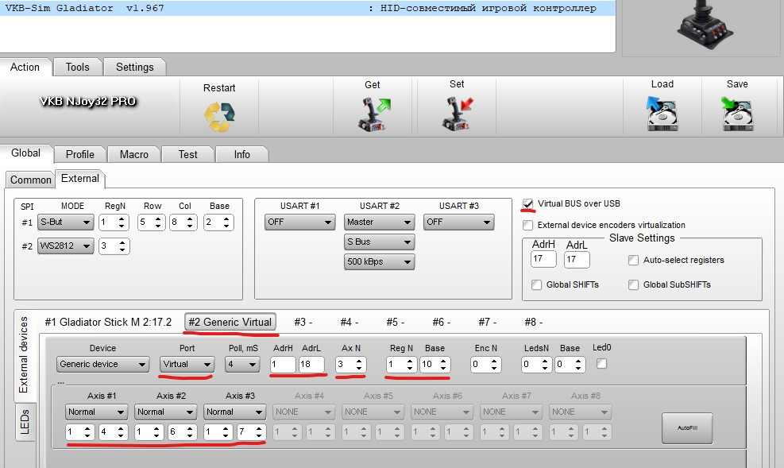The height and width of the screenshot is (468, 784).
Task: Click the Restart recycle icon
Action: pyautogui.click(x=219, y=116)
